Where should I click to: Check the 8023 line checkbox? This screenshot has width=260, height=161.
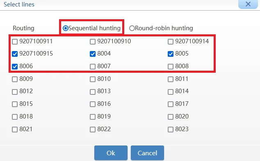171,130
